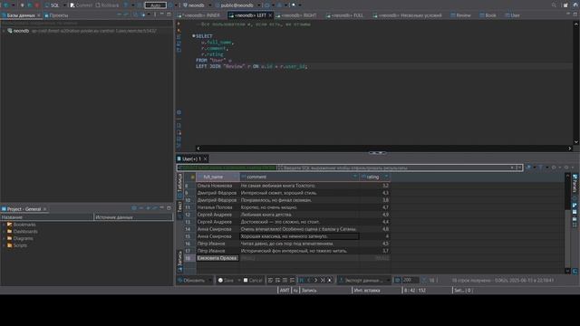Click the search magnifier icon in the toolbar
The image size is (580, 326).
(x=554, y=5)
